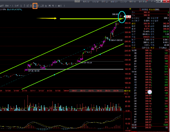Click the 167.08-161.00 gap label on chart
Viewport: 170px width, 132px height.
point(34,71)
